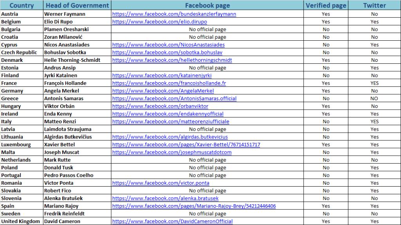The image size is (401, 225).
Task: Open Helle Thorning-Schmidt's Facebook link
Action: point(172,60)
